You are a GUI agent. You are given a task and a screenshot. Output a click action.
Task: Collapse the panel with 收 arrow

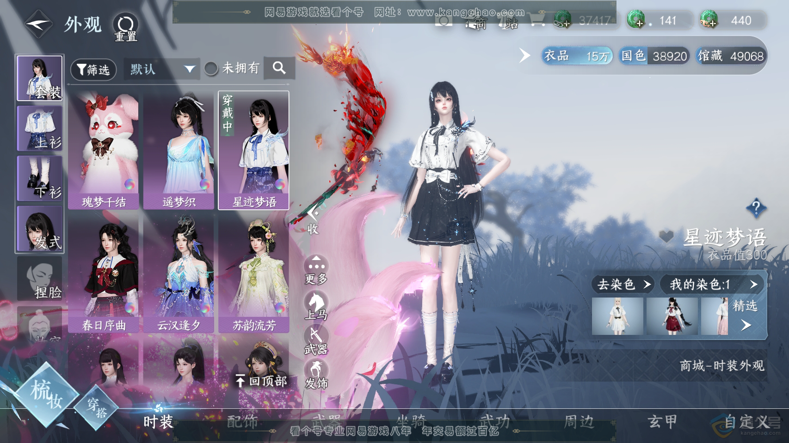(314, 220)
